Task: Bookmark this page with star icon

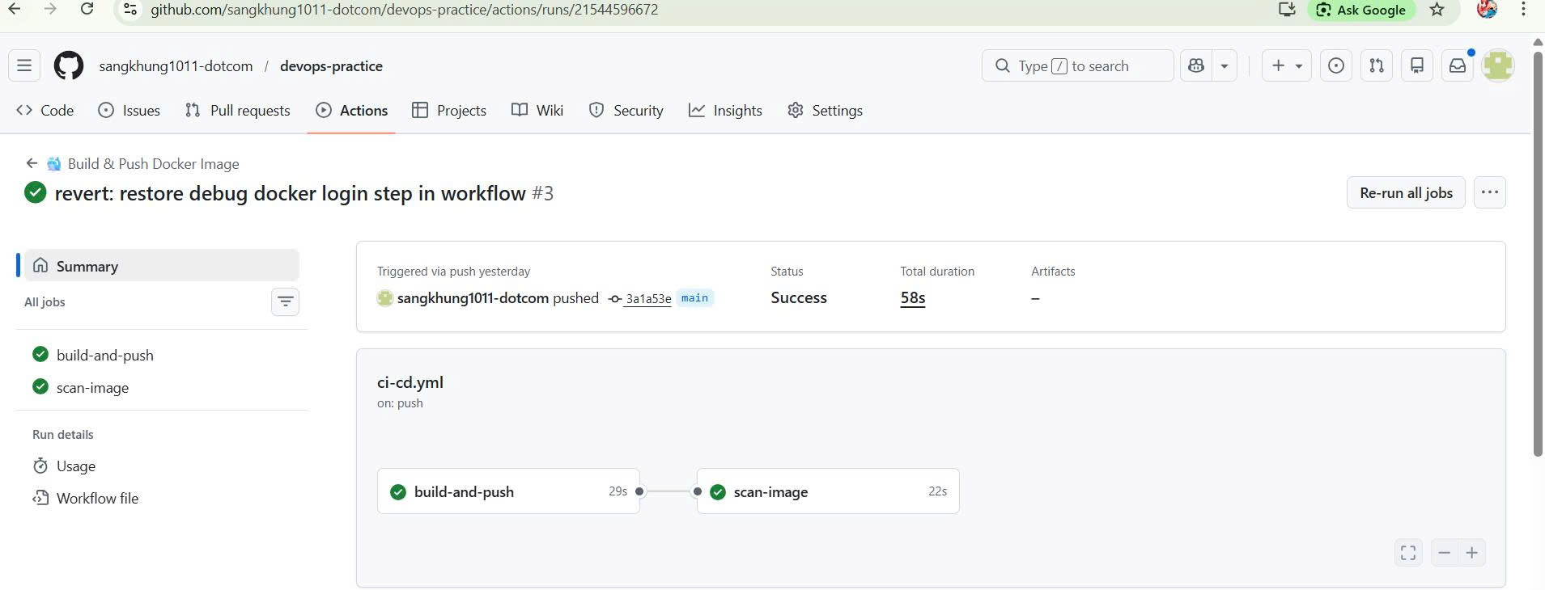Action: [1437, 10]
